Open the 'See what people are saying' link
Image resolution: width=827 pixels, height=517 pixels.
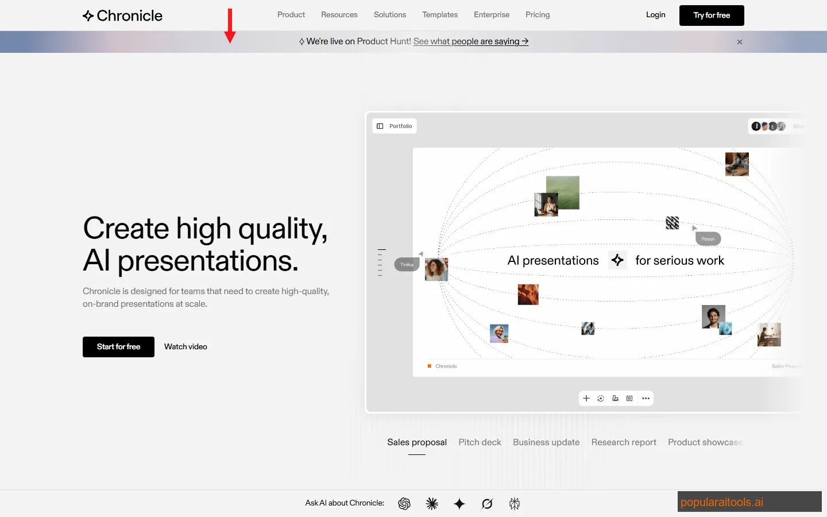point(471,41)
